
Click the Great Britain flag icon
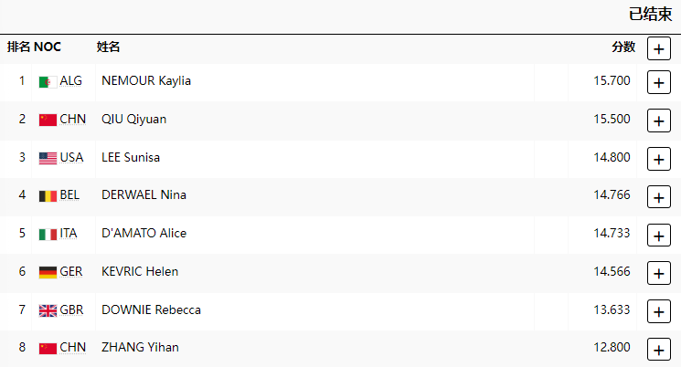tap(48, 310)
